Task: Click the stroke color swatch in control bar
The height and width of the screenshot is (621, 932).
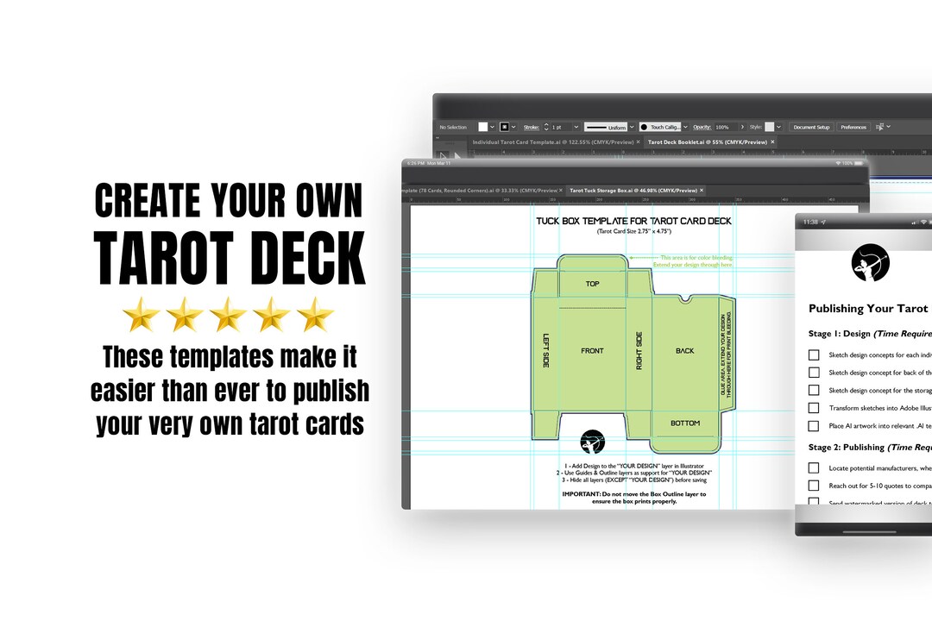Action: click(504, 127)
